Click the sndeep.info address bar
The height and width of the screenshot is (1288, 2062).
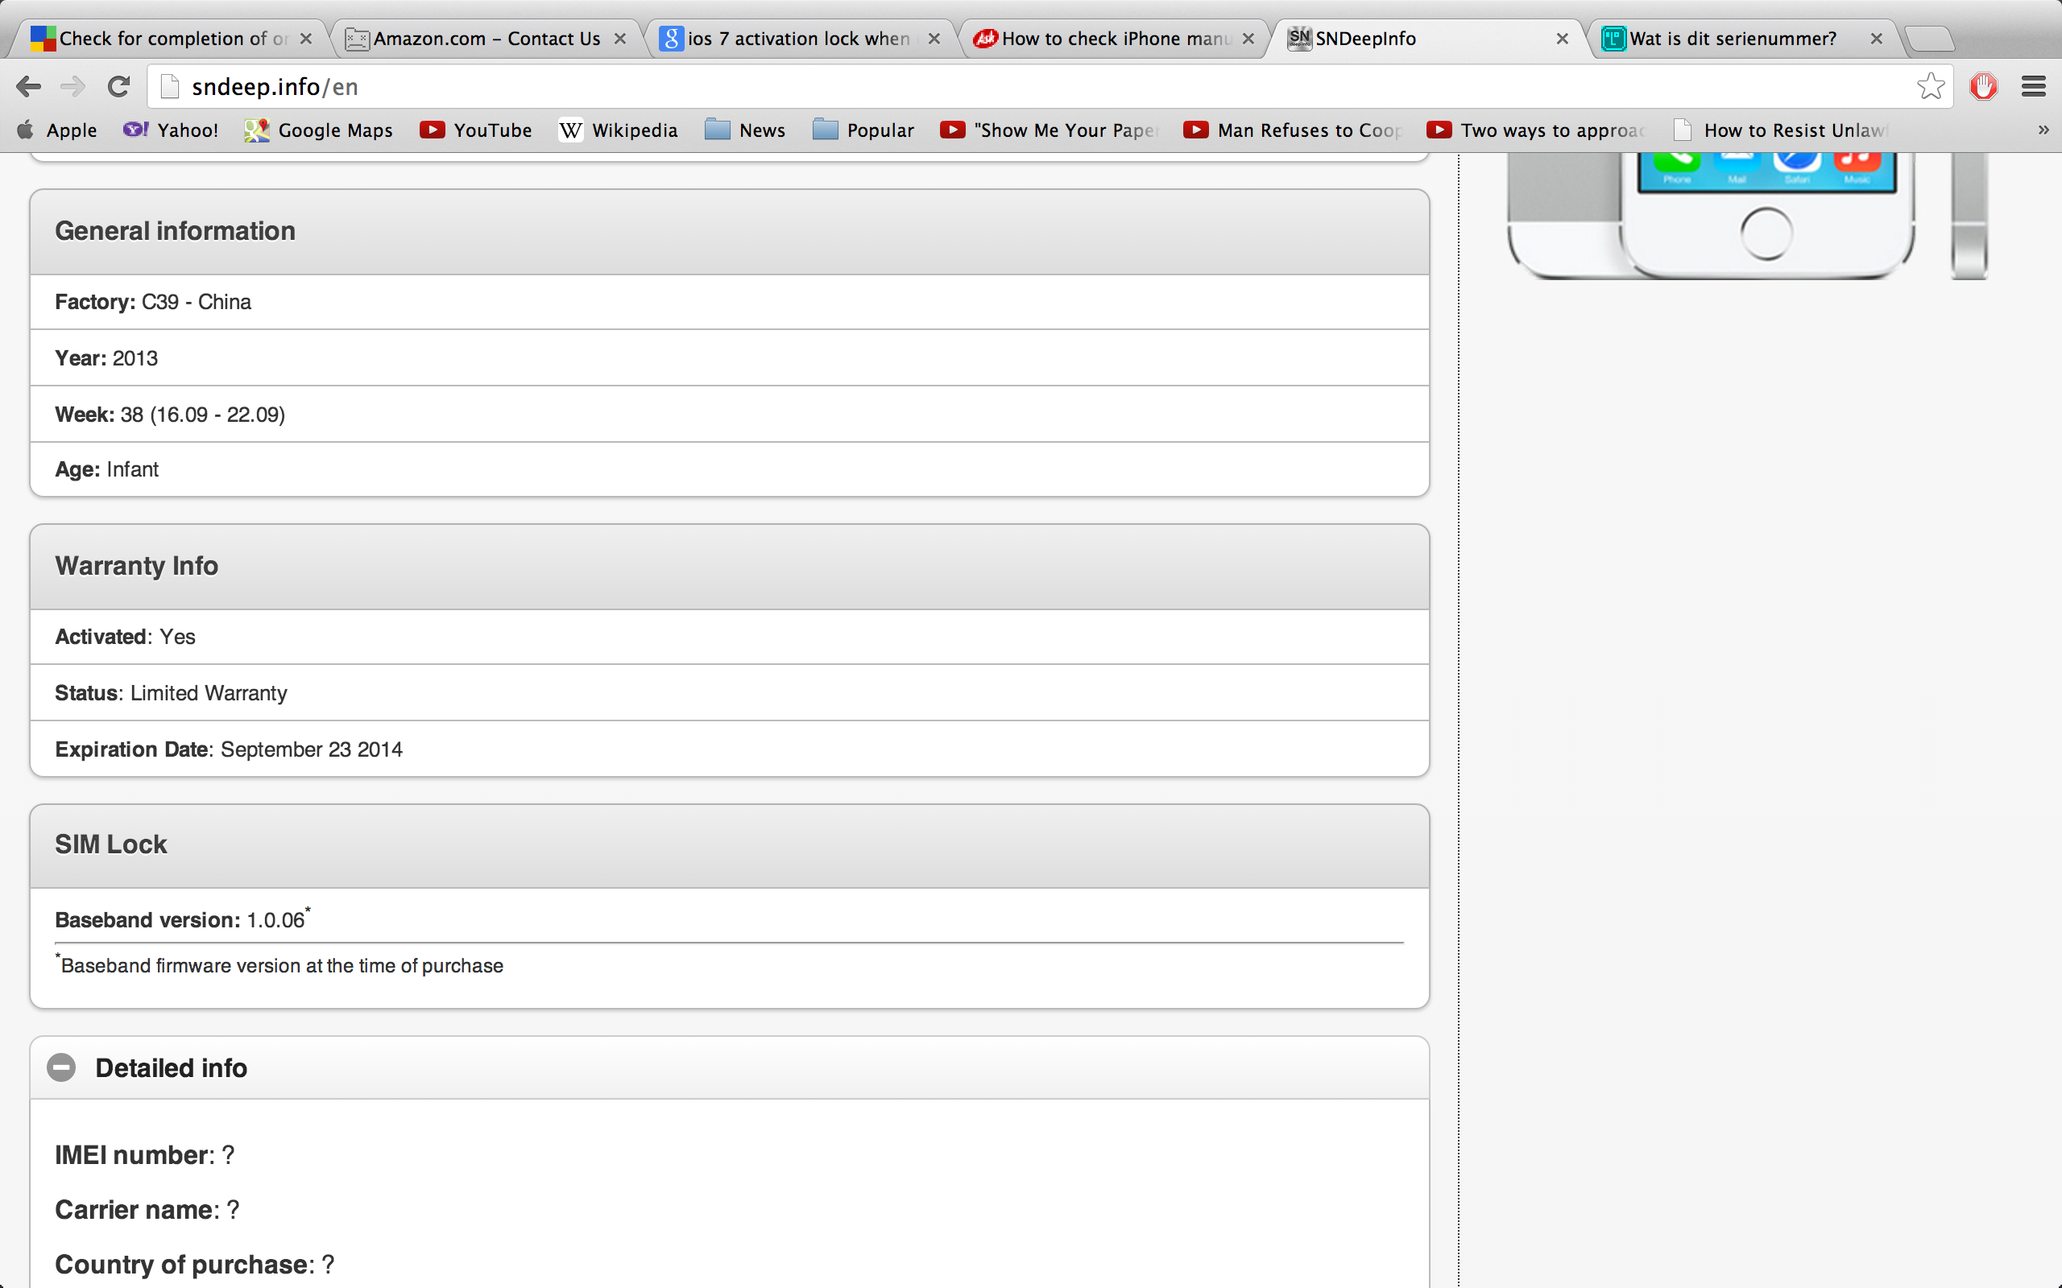tap(1022, 86)
